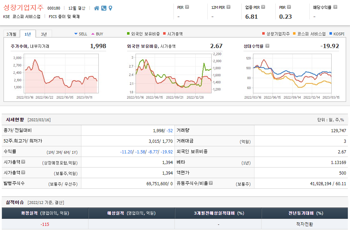This screenshot has height=234, width=350.
Task: Click the map location pin icon
Action: coord(110,8)
